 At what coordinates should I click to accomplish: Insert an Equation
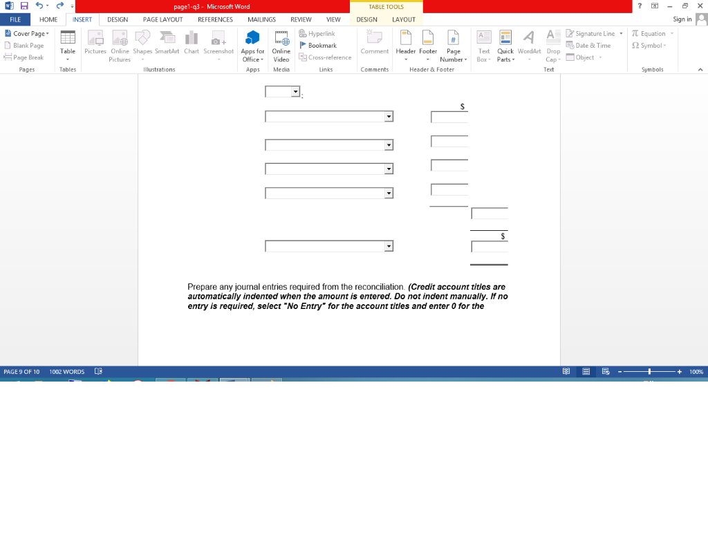pyautogui.click(x=653, y=33)
